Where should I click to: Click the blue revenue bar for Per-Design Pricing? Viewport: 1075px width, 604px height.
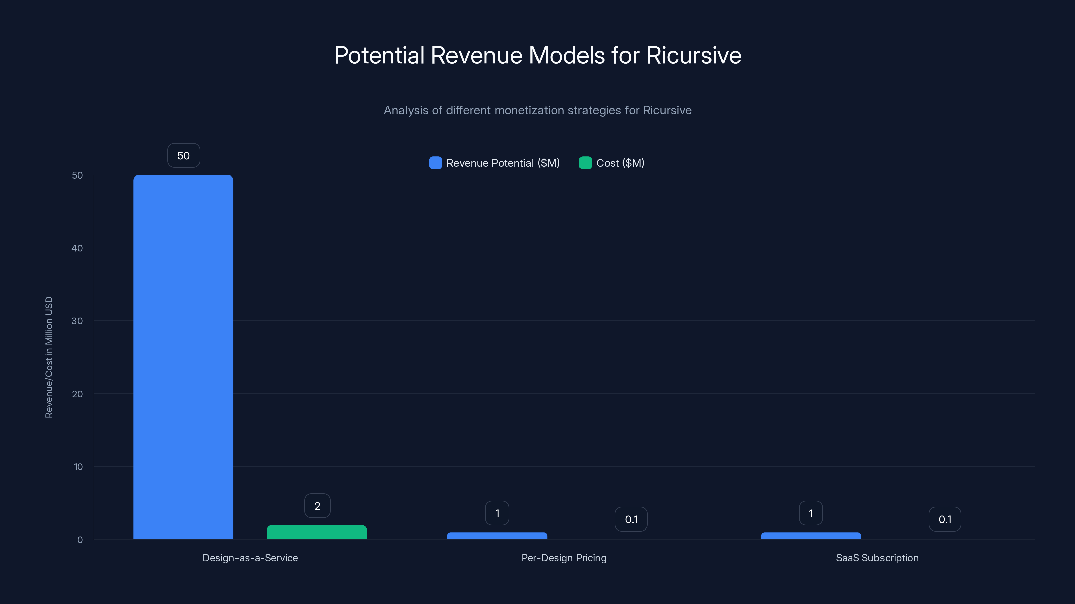click(497, 536)
